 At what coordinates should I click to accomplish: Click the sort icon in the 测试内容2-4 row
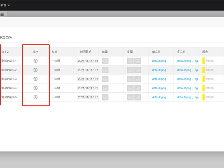coord(36,88)
